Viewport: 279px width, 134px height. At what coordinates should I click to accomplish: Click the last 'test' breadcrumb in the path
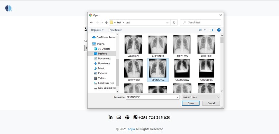128,22
